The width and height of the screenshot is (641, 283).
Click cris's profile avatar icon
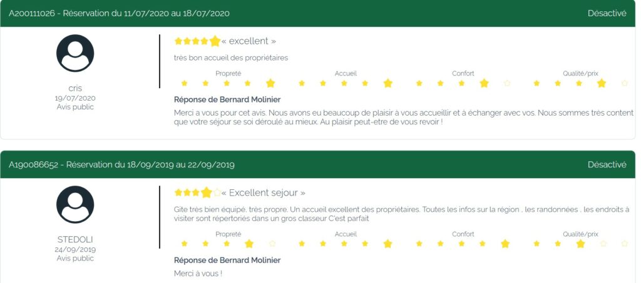75,53
